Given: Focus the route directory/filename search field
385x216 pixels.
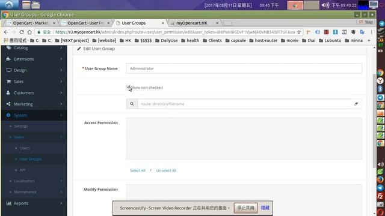Looking at the screenshot, I should (x=244, y=104).
